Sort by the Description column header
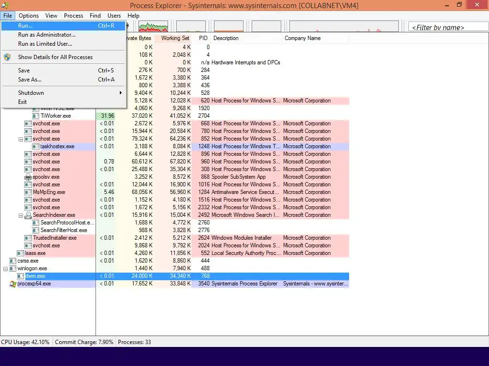 246,38
